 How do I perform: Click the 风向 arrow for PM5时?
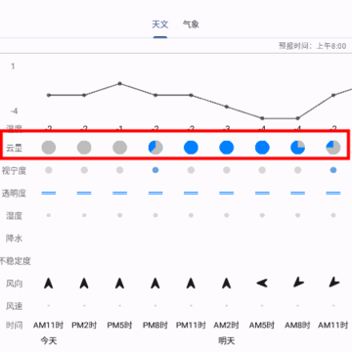(x=119, y=284)
